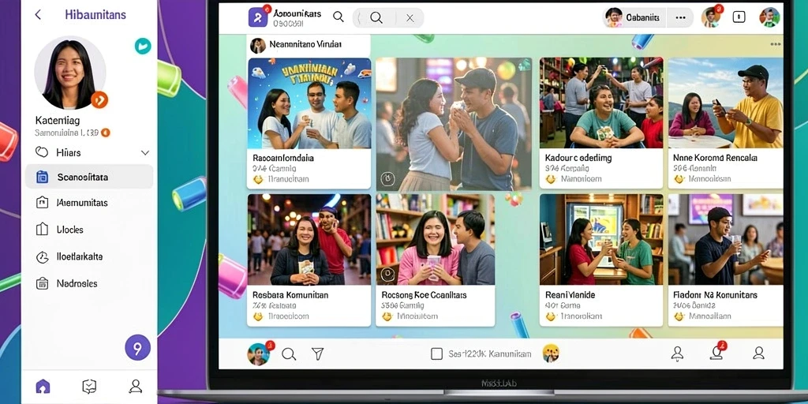Viewport: 808px width, 404px height.
Task: Open the large couple photo card
Action: coord(454,124)
